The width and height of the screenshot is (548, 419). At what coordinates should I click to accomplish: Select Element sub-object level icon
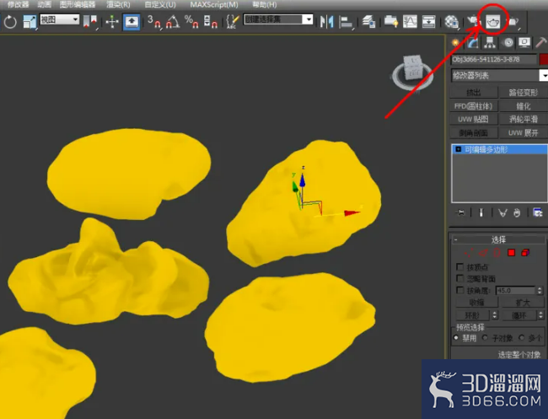pyautogui.click(x=525, y=252)
